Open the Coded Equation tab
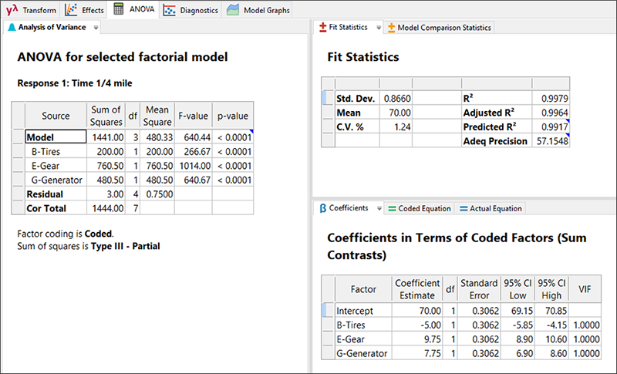The height and width of the screenshot is (374, 617). (419, 208)
